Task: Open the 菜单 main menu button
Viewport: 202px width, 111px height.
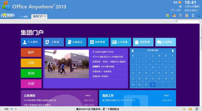Action: point(8,16)
